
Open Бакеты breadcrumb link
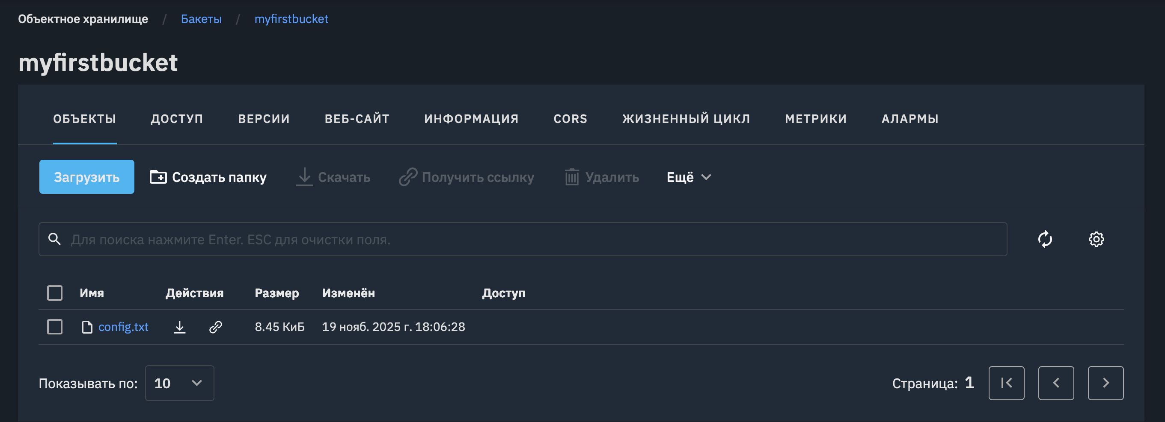(x=201, y=19)
